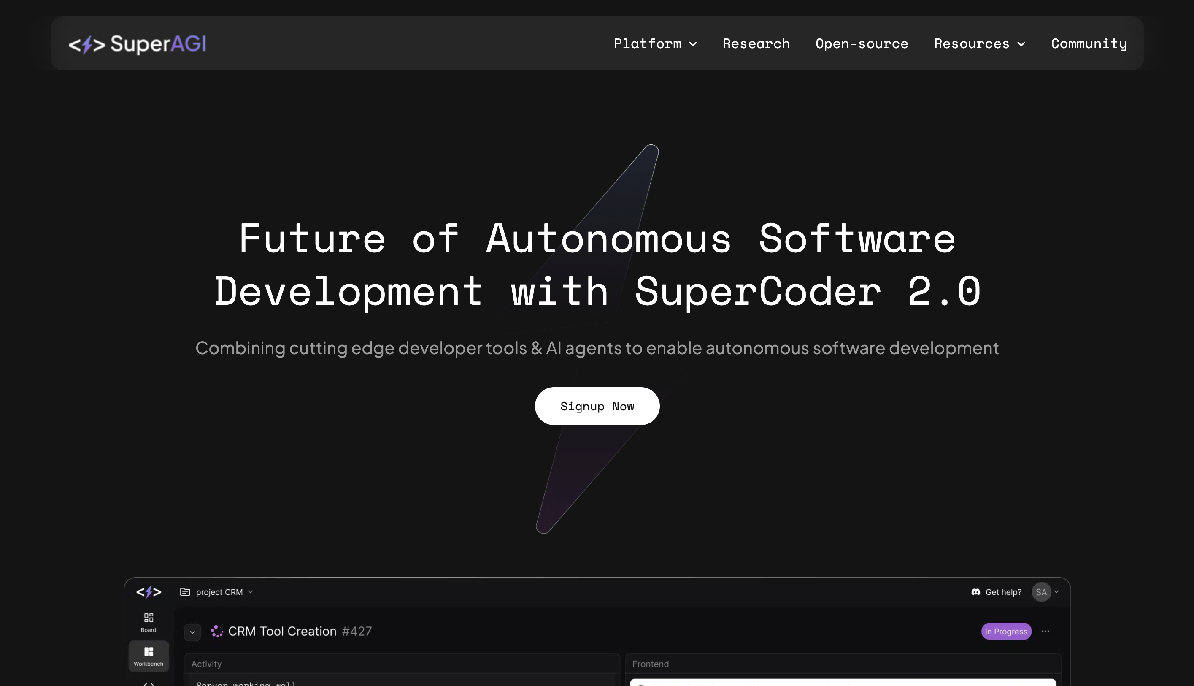The height and width of the screenshot is (686, 1194).
Task: Open the Platform dropdown menu
Action: pyautogui.click(x=654, y=44)
